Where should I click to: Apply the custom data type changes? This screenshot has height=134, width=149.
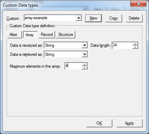[129, 123]
